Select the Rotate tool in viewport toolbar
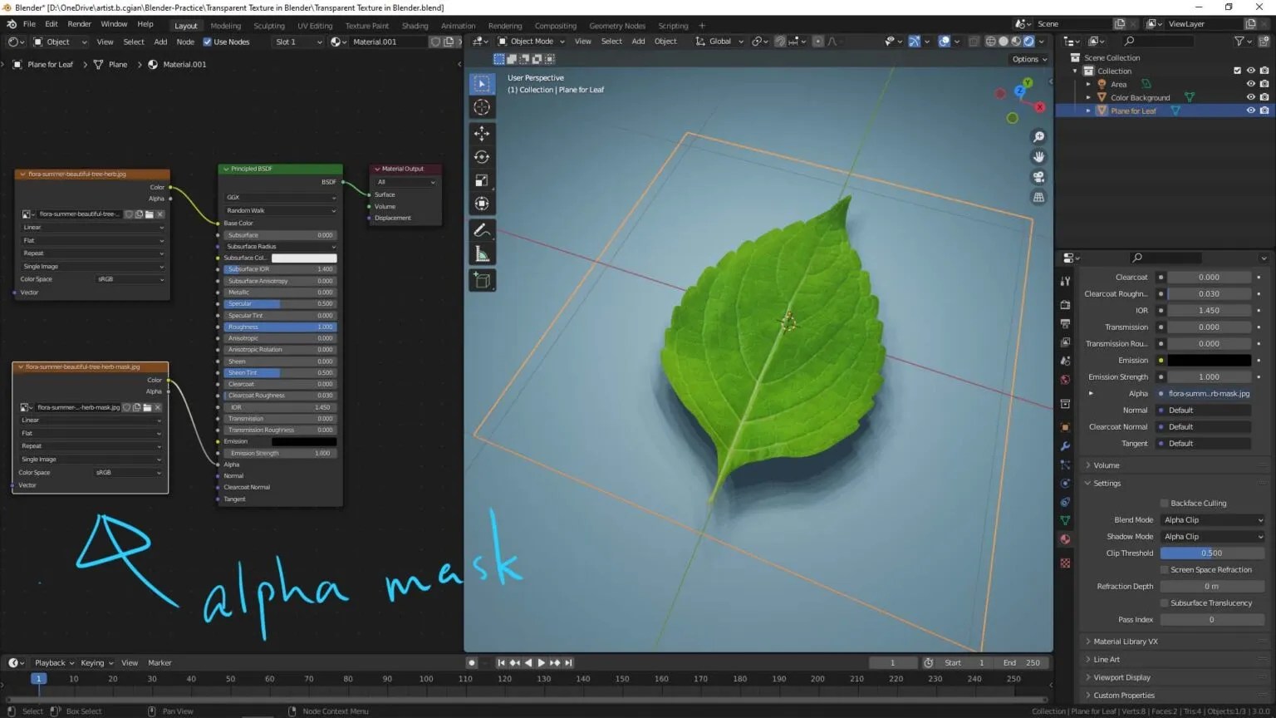This screenshot has width=1276, height=718. 482,157
